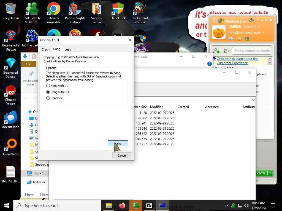
Task: Click the Hang button
Action: [x=118, y=143]
